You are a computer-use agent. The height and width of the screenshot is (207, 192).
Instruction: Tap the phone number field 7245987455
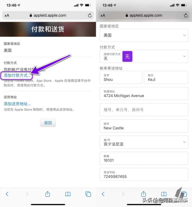(144, 174)
